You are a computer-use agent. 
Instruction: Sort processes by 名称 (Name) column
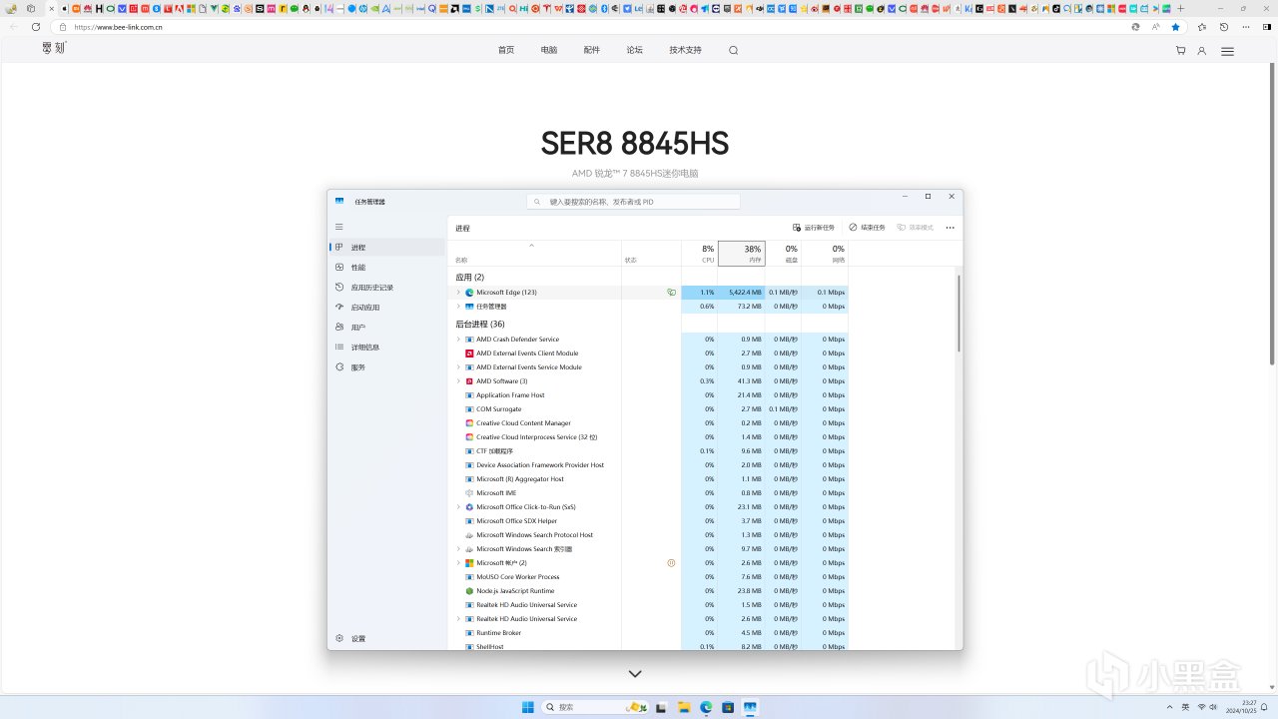pos(534,253)
